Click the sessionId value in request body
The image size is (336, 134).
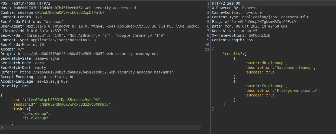[74, 104]
